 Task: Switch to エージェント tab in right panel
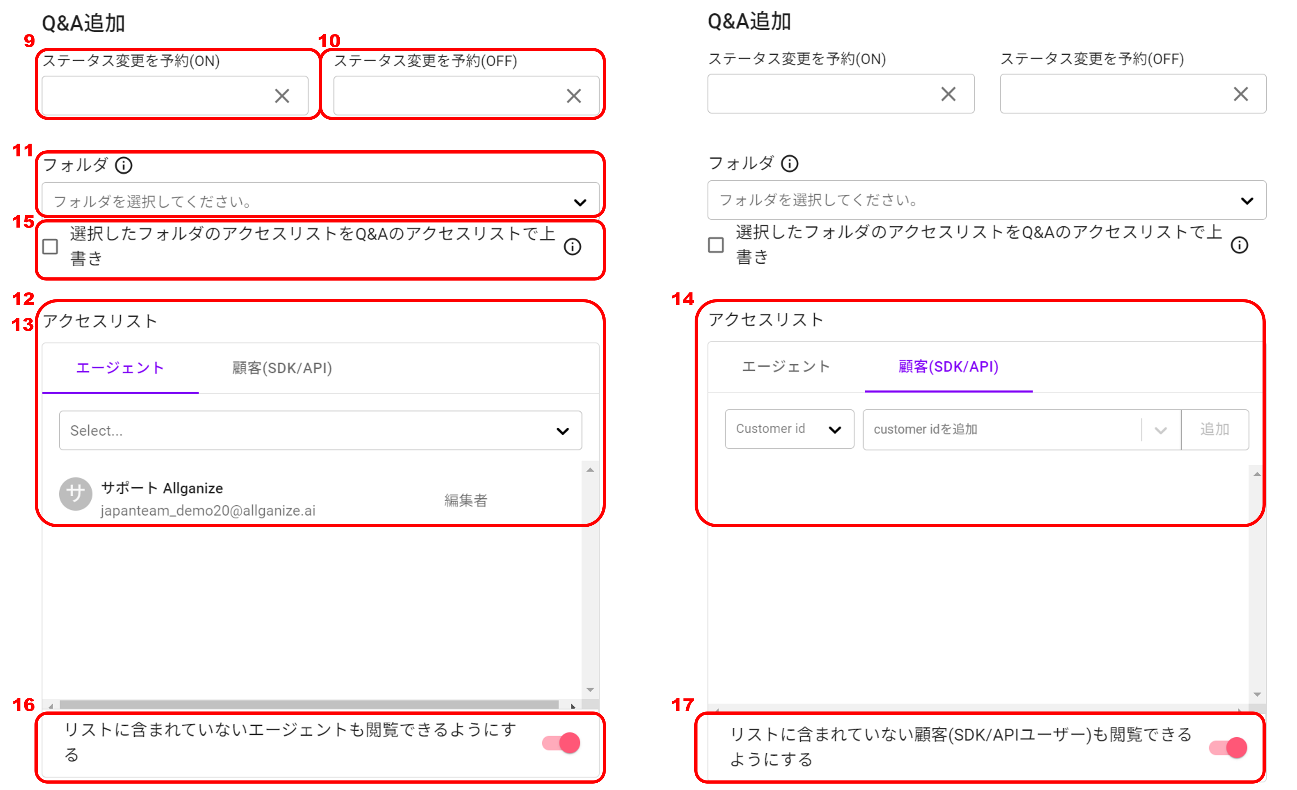coord(785,366)
